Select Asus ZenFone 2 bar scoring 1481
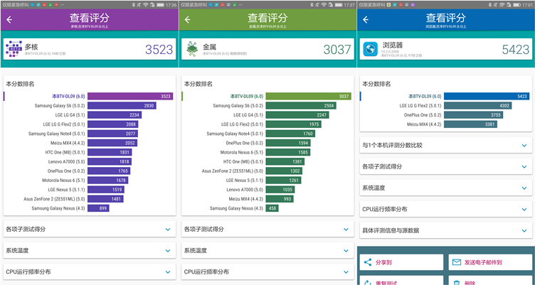This screenshot has width=535, height=285. pos(105,199)
